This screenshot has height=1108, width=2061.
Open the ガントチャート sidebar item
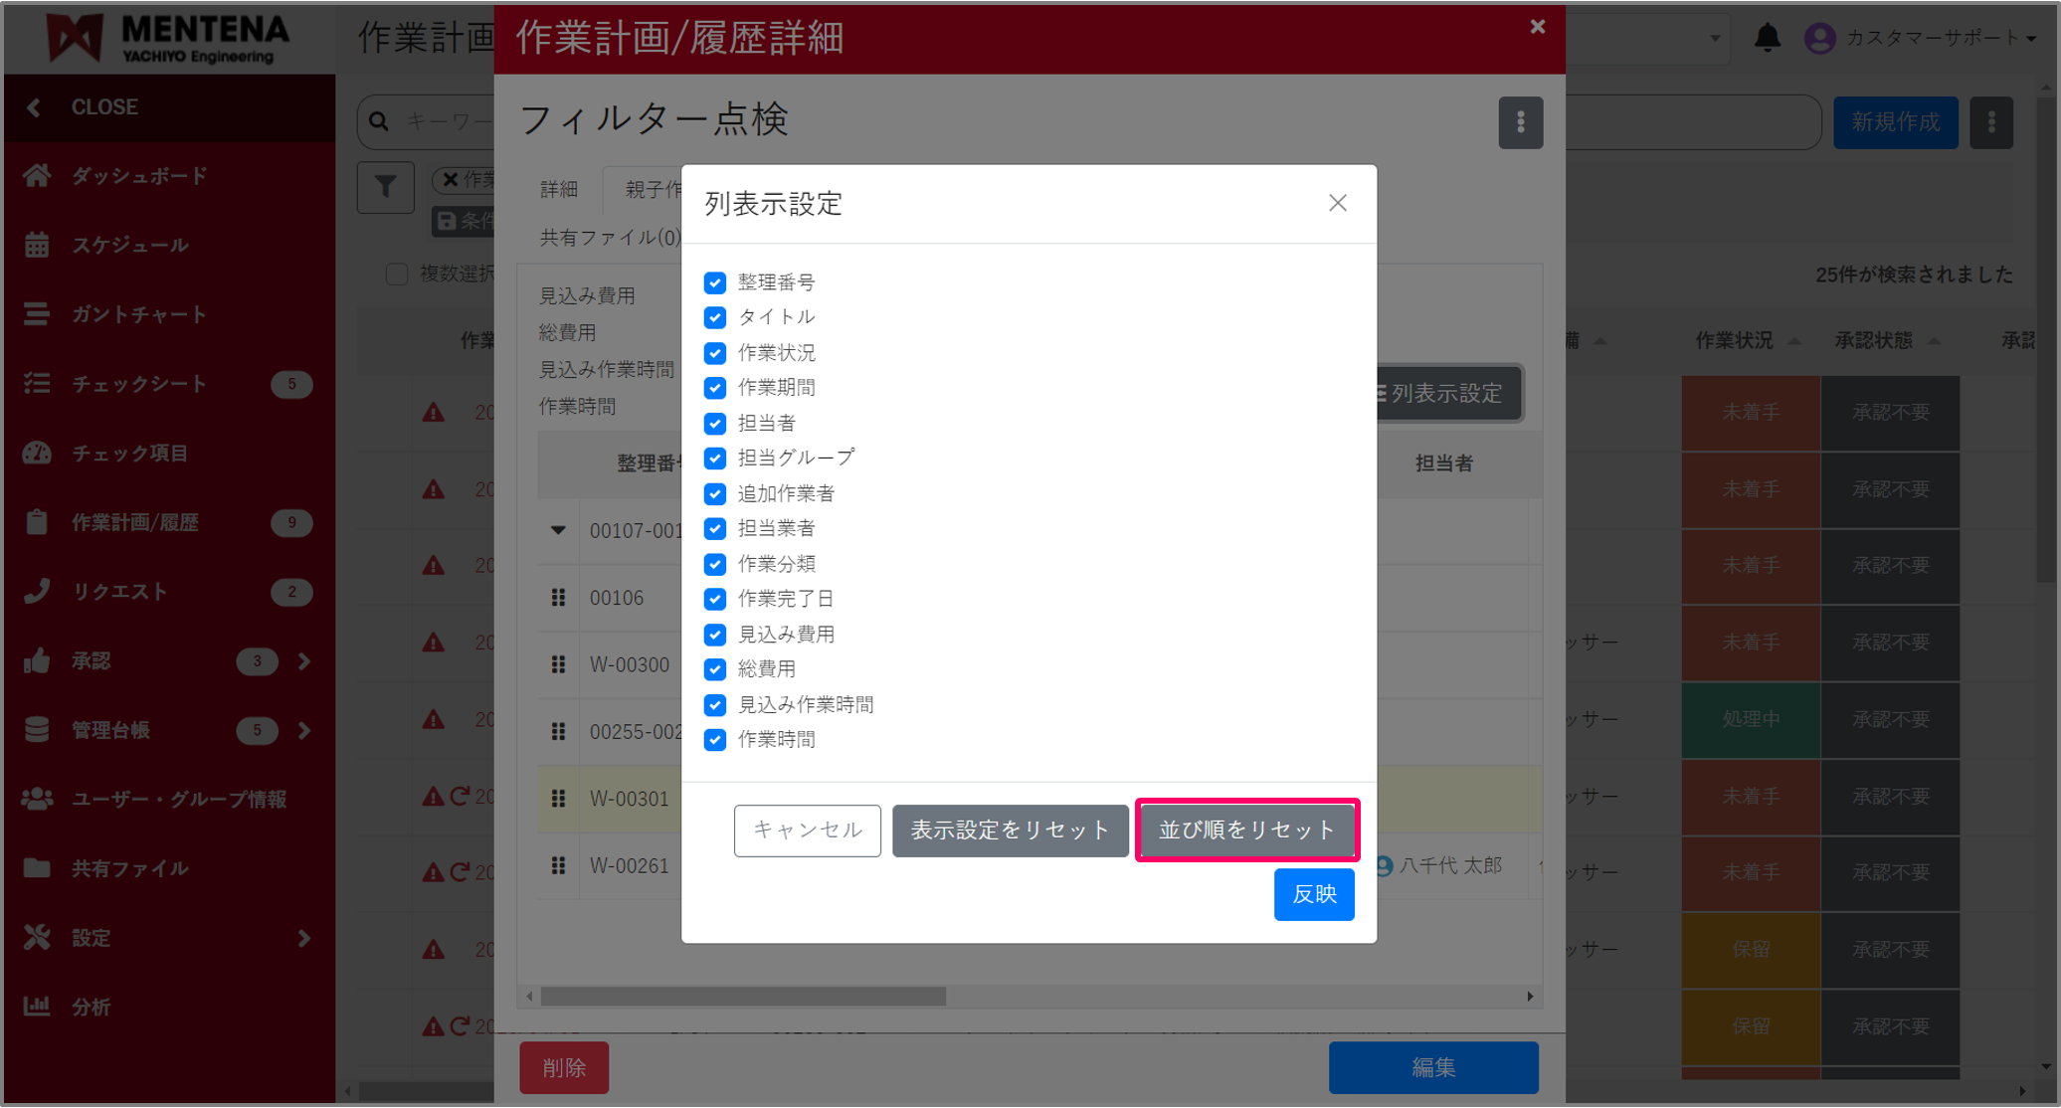[x=138, y=314]
